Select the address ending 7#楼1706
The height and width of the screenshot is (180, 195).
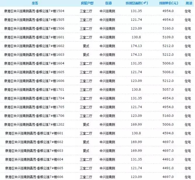tap(34, 116)
